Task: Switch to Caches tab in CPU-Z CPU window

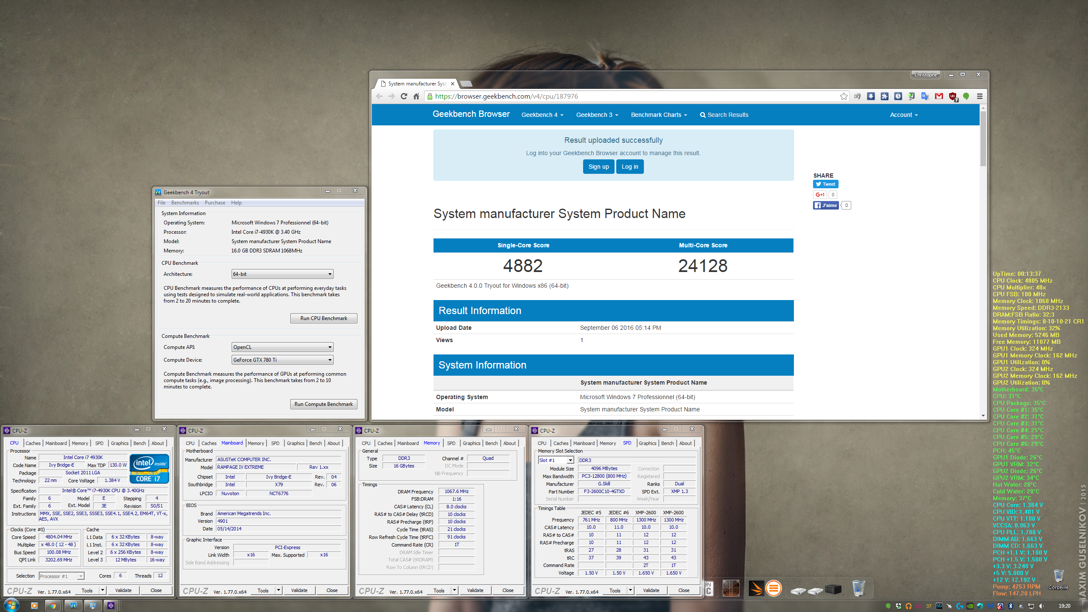Action: pyautogui.click(x=33, y=443)
